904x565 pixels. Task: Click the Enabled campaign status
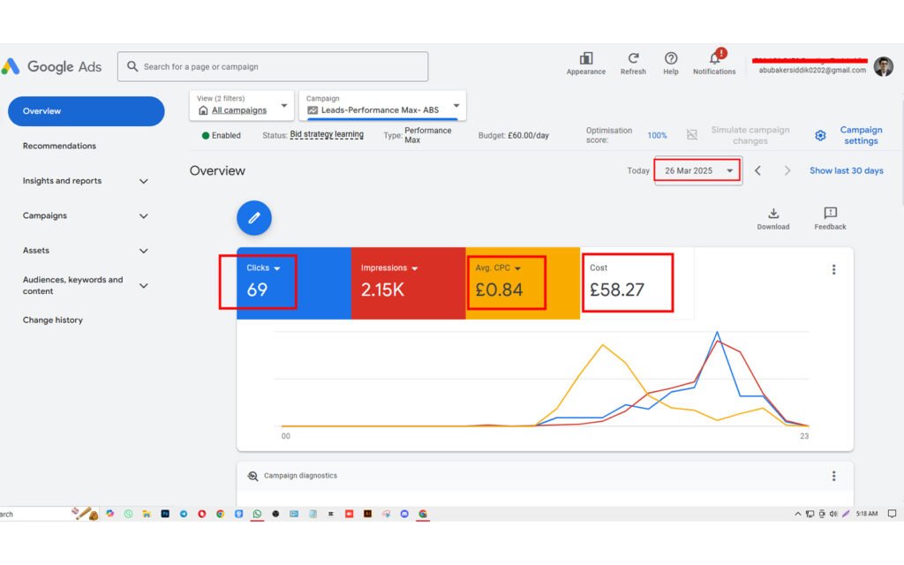221,135
